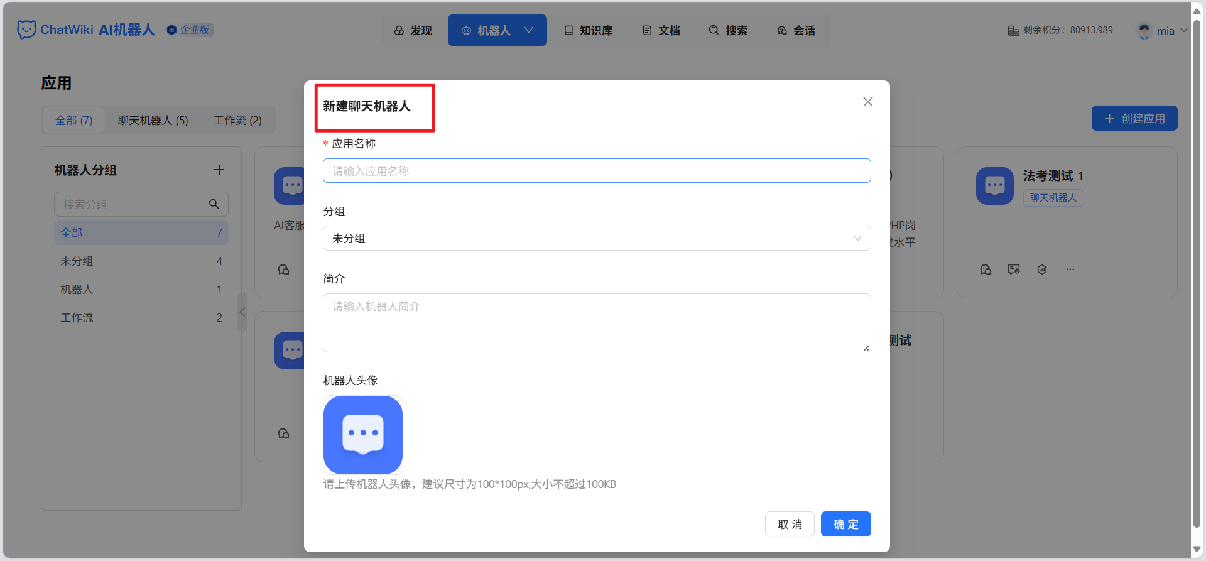Open 搜索 in top navigation
The image size is (1206, 561).
tap(729, 30)
